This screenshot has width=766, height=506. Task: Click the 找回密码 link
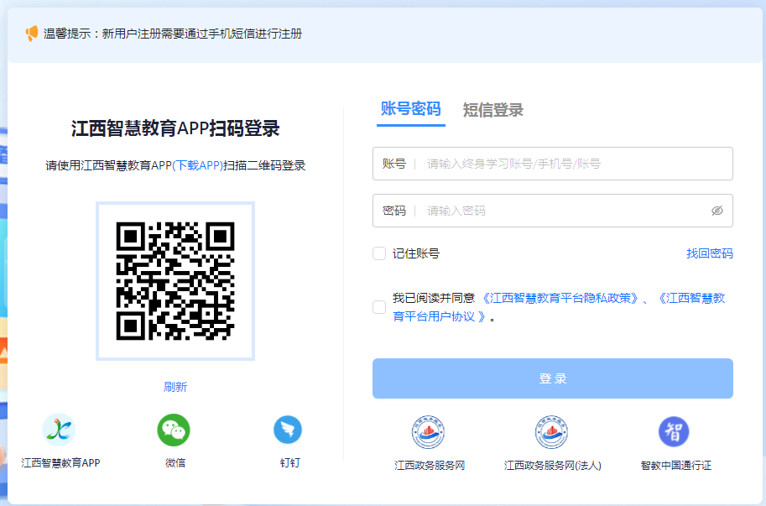709,253
